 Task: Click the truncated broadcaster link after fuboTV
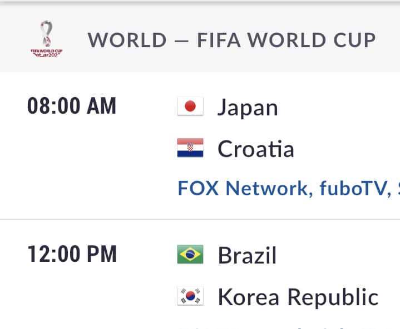[398, 188]
